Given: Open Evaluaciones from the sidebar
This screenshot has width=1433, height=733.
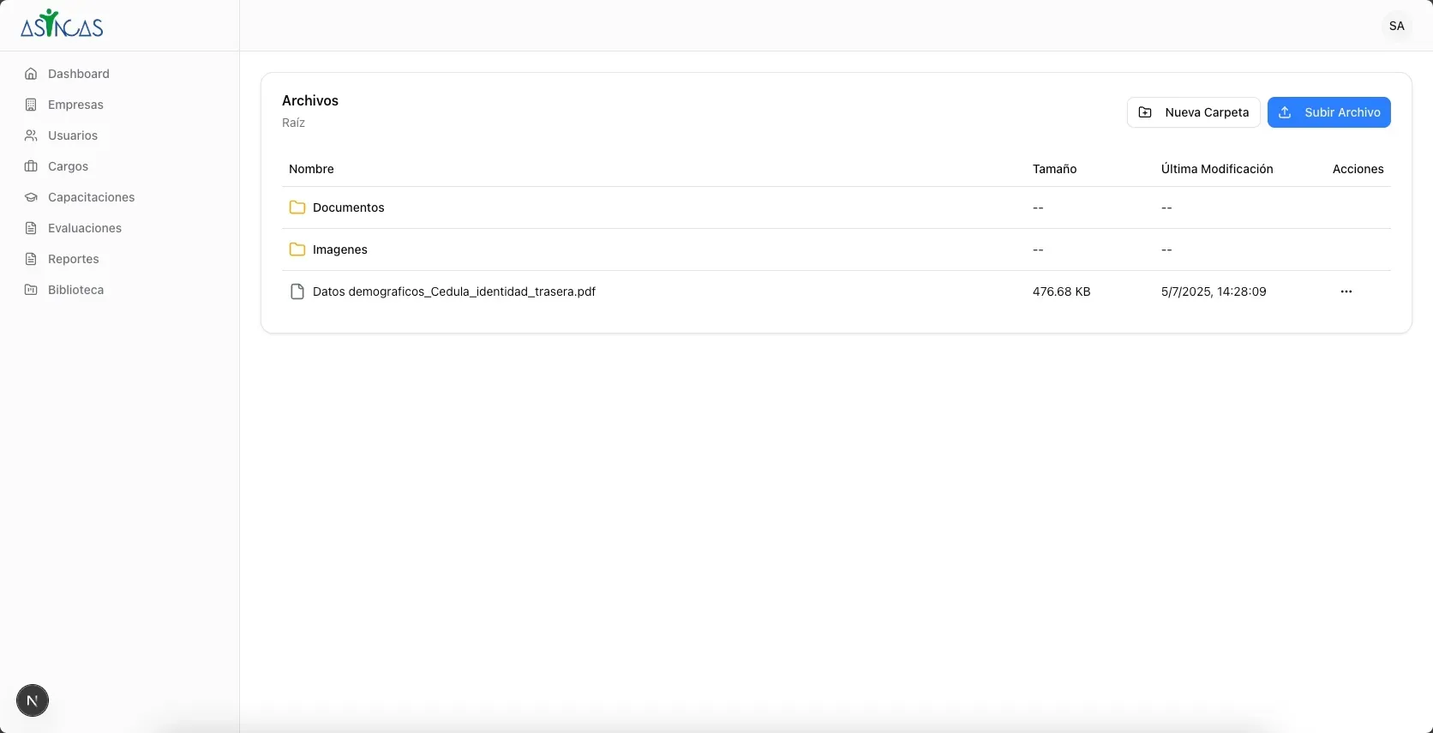Looking at the screenshot, I should (85, 228).
